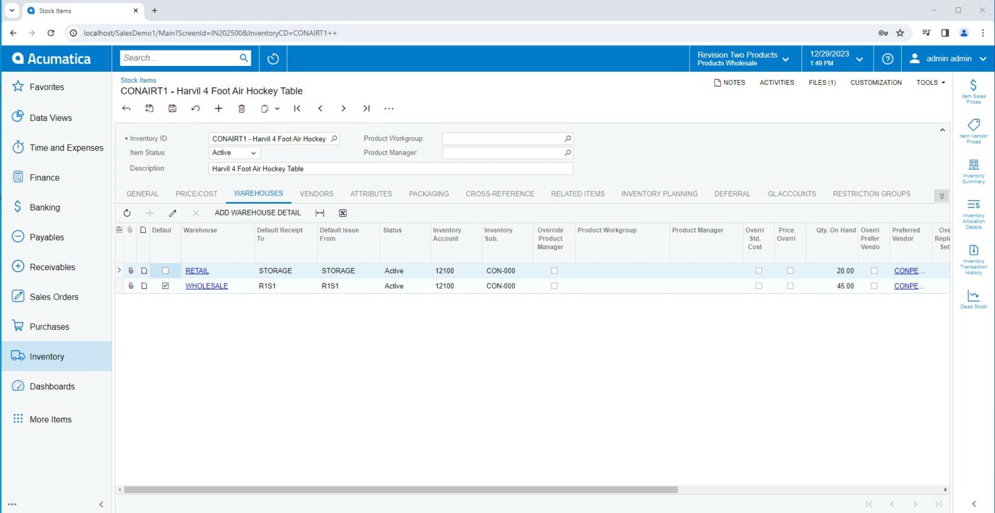Screen dimensions: 995x513
Task: Refresh the warehouse grid
Action: coord(127,213)
